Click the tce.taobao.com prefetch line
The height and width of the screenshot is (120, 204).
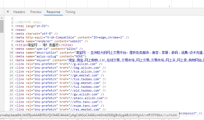point(60,79)
